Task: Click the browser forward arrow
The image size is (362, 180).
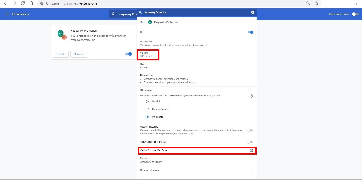Action: click(x=14, y=3)
